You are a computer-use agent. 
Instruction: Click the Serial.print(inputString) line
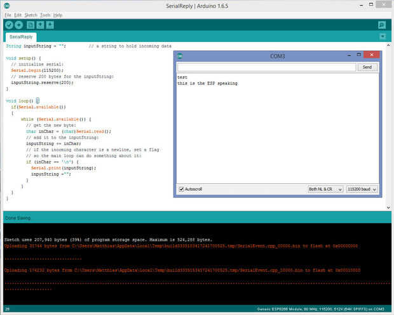pyautogui.click(x=64, y=168)
